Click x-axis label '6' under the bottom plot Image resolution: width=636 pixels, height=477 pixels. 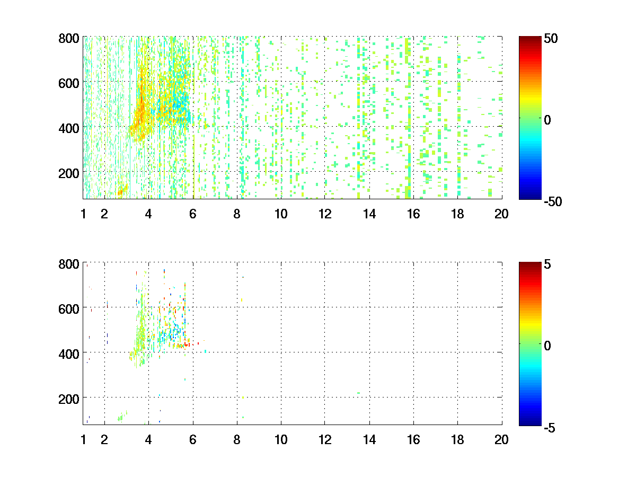pos(193,440)
